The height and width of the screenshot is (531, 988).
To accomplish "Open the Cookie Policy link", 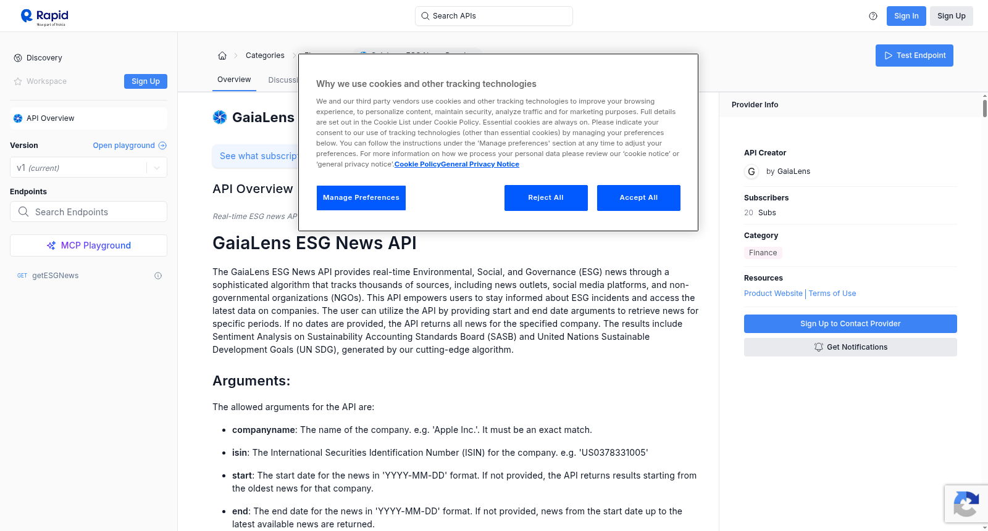I will click(417, 164).
